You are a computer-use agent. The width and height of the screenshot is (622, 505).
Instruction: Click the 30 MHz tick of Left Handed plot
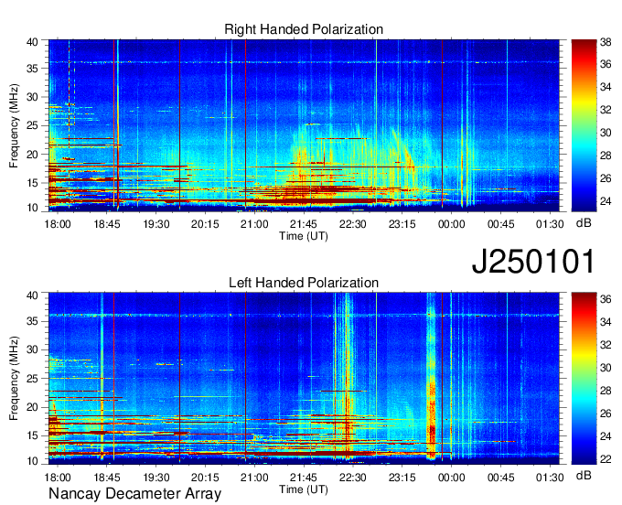[x=32, y=349]
